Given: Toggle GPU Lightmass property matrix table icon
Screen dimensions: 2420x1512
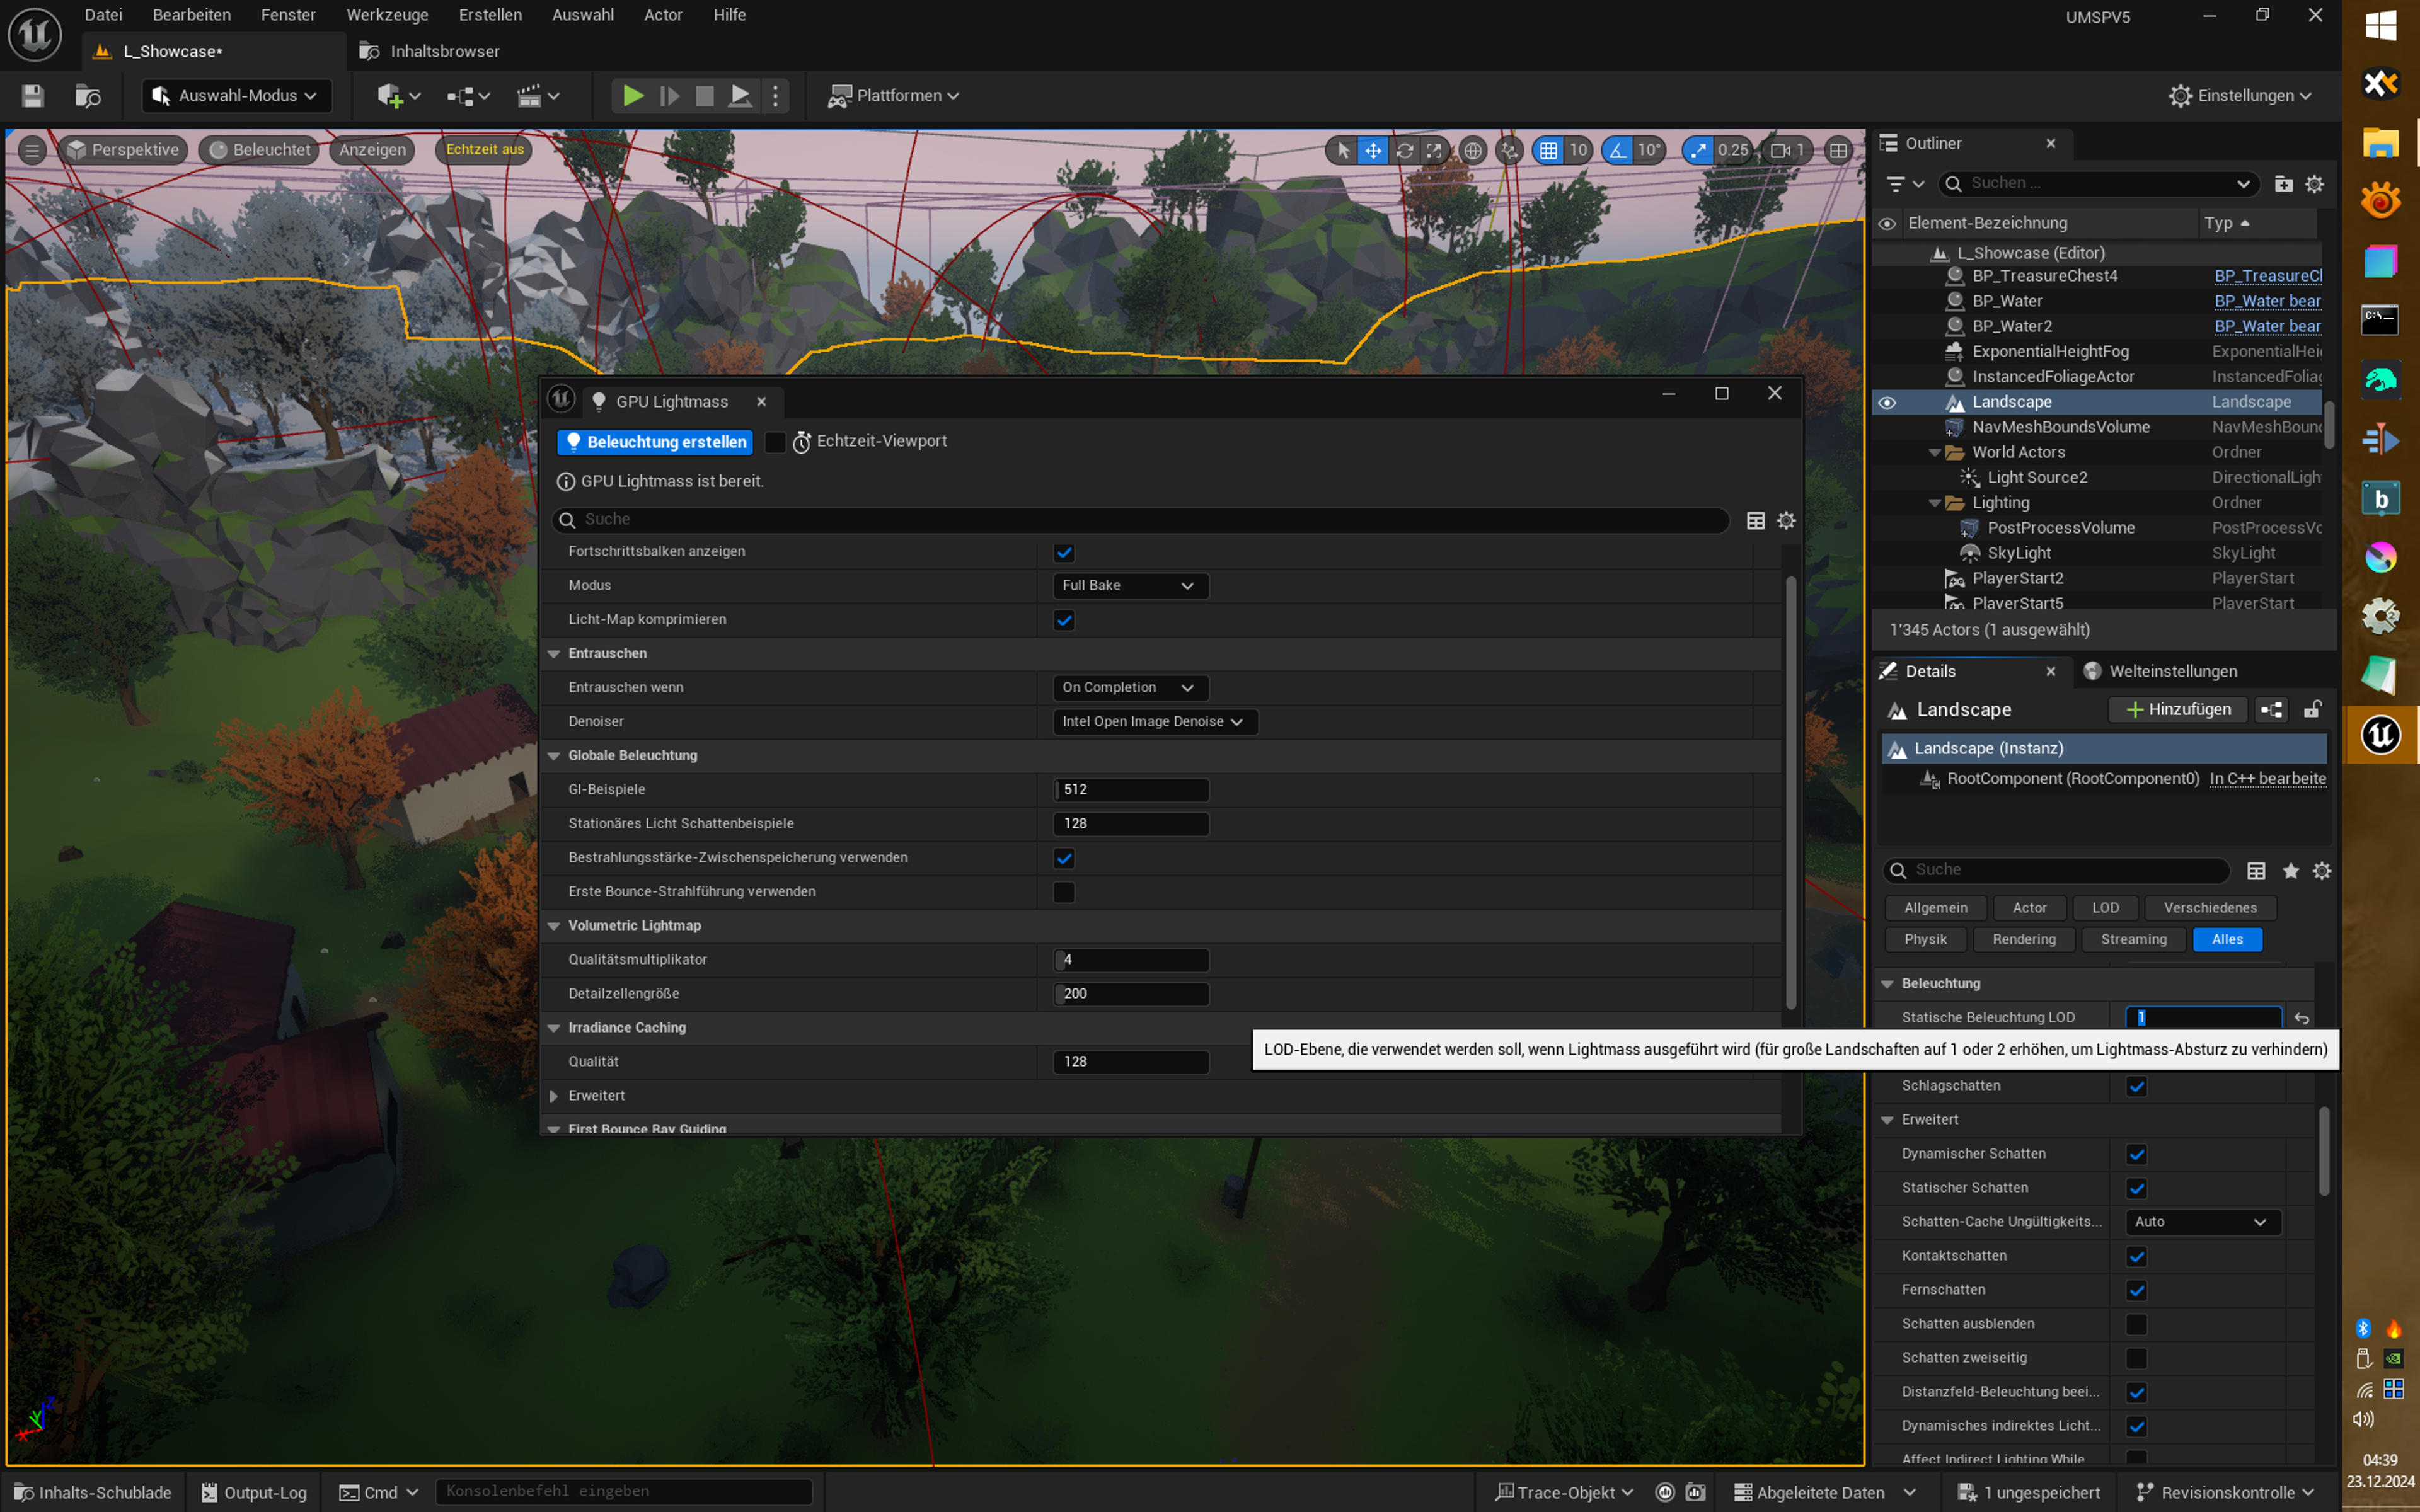Looking at the screenshot, I should pyautogui.click(x=1755, y=520).
